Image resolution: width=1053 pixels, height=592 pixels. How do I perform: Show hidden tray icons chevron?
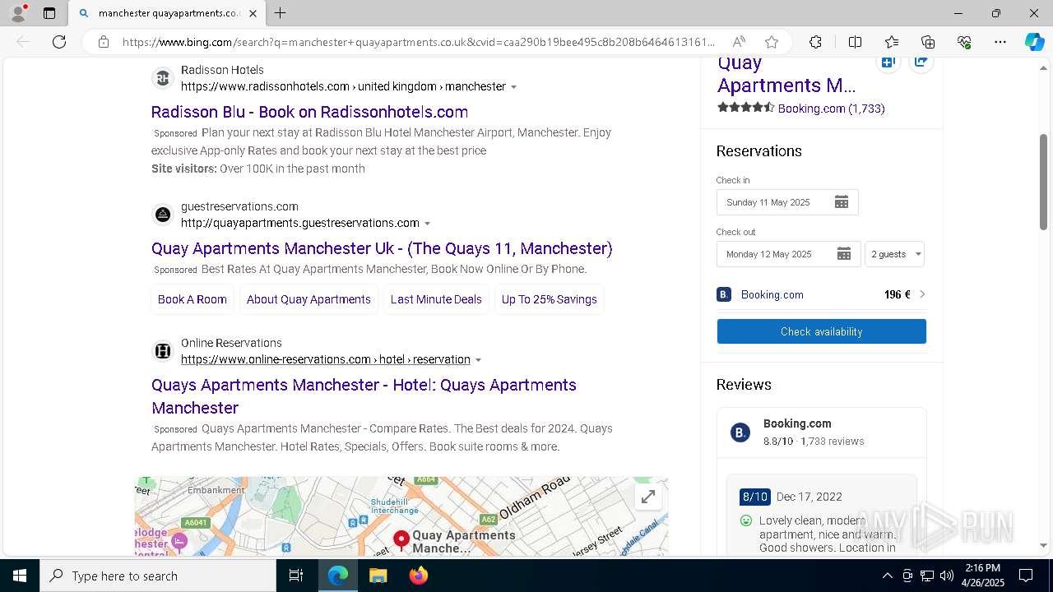point(887,576)
